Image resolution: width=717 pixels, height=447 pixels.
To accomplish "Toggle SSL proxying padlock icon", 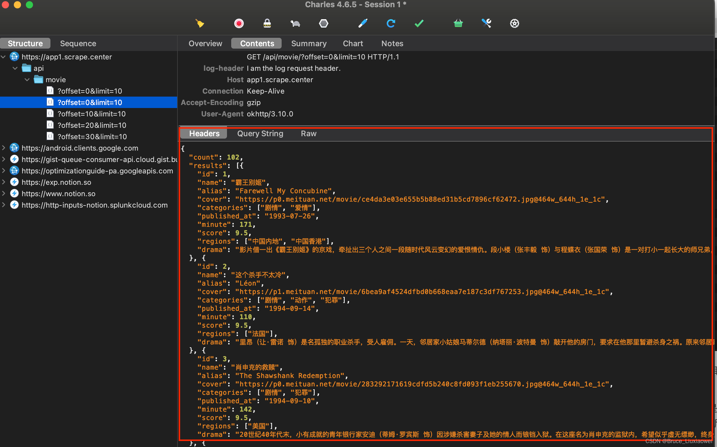I will click(267, 23).
